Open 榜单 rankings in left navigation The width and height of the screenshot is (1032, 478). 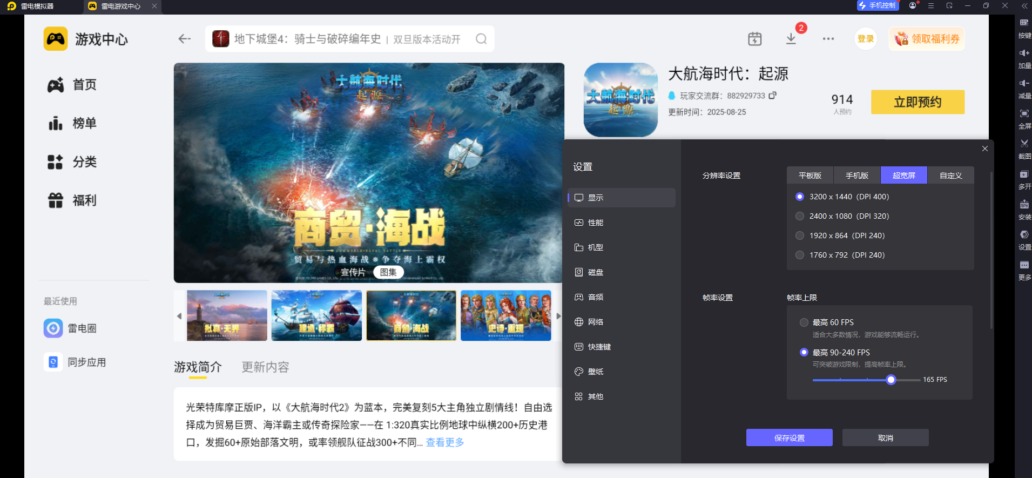pos(72,123)
